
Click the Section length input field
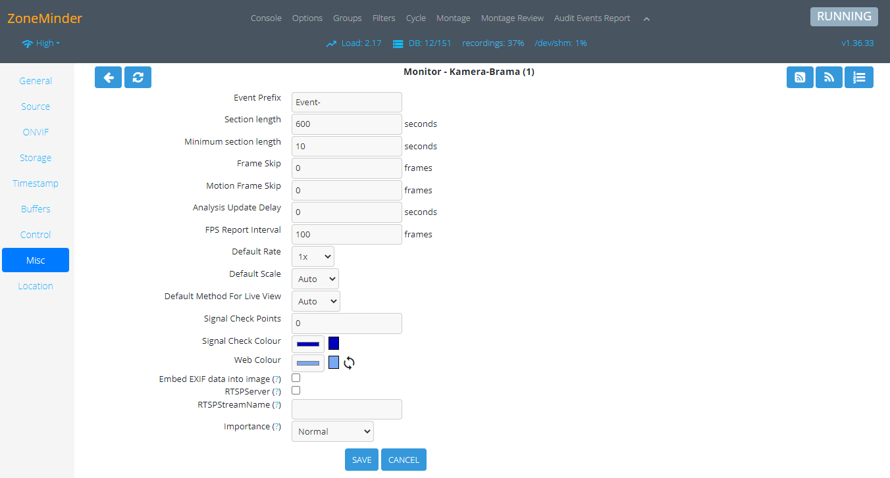tap(346, 124)
